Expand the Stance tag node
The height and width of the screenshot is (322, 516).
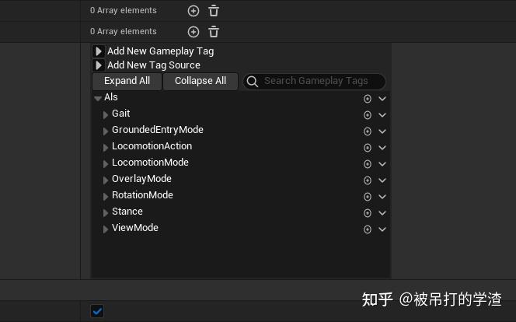tap(106, 212)
